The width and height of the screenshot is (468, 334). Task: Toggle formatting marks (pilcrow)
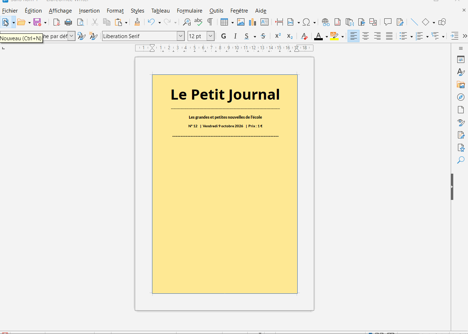click(x=210, y=22)
